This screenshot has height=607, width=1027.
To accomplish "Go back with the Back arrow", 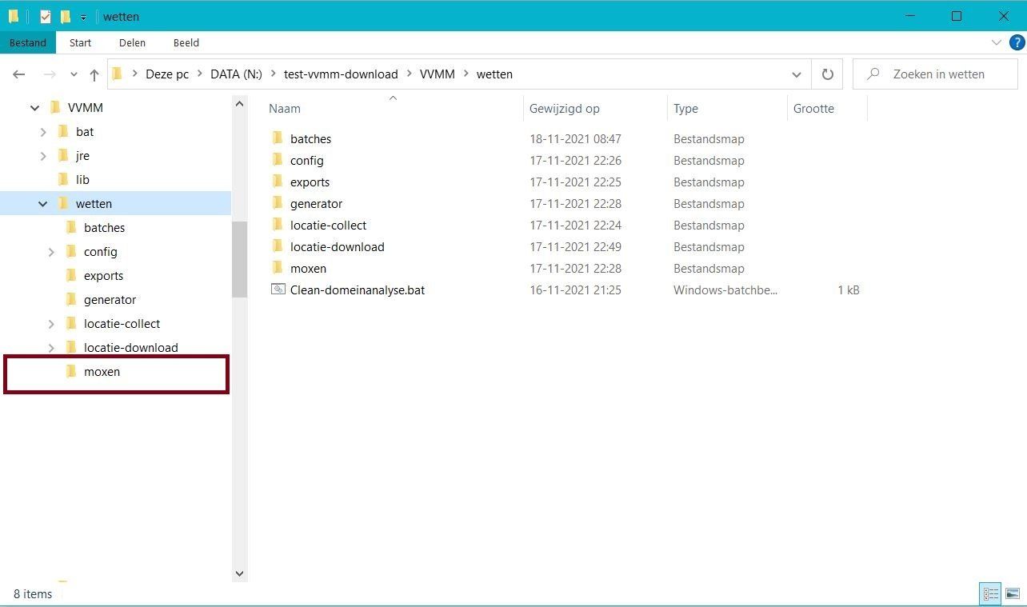I will (19, 74).
